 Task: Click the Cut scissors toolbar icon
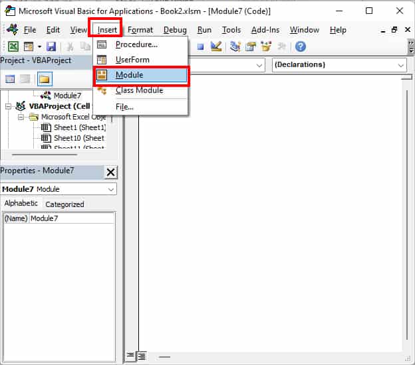click(70, 46)
